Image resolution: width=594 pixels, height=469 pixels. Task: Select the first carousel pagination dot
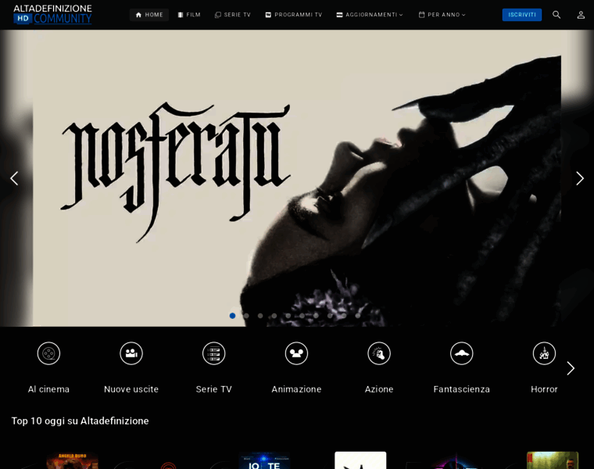[232, 316]
